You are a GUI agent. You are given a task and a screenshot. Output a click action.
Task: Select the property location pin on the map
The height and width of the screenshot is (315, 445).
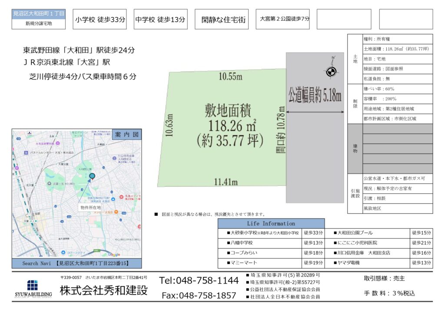92,177
